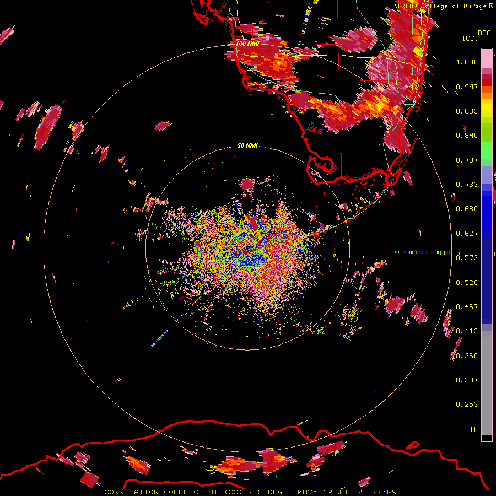Select the 1.000 scale value
Image resolution: width=496 pixels, height=496 pixels.
467,62
